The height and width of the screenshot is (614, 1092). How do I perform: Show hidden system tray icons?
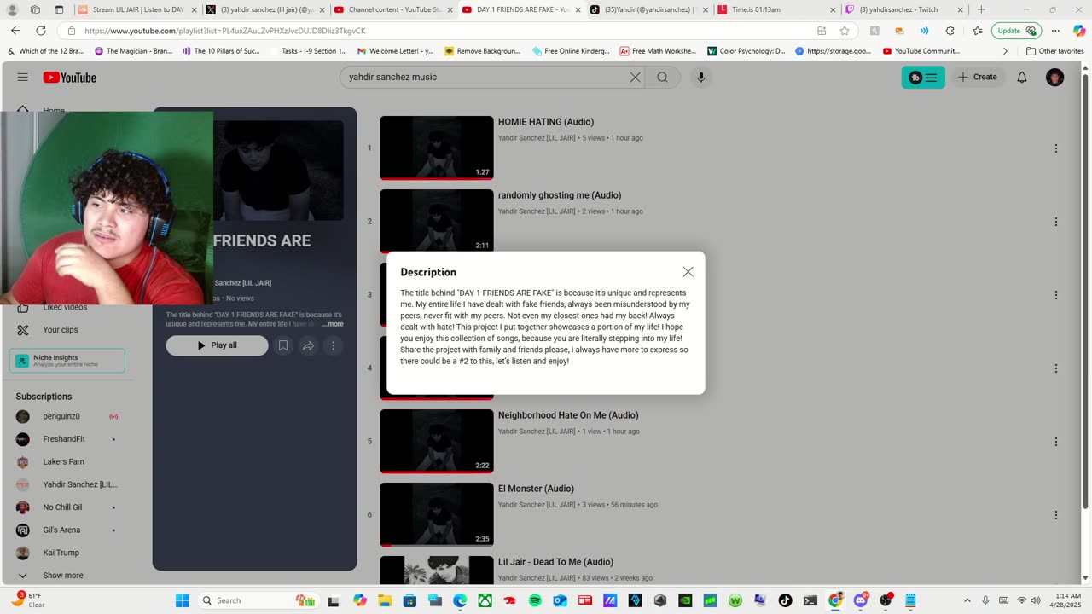[x=967, y=600]
